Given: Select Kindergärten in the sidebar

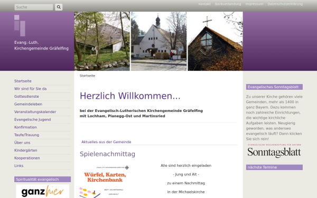Looking at the screenshot, I should 26,150.
